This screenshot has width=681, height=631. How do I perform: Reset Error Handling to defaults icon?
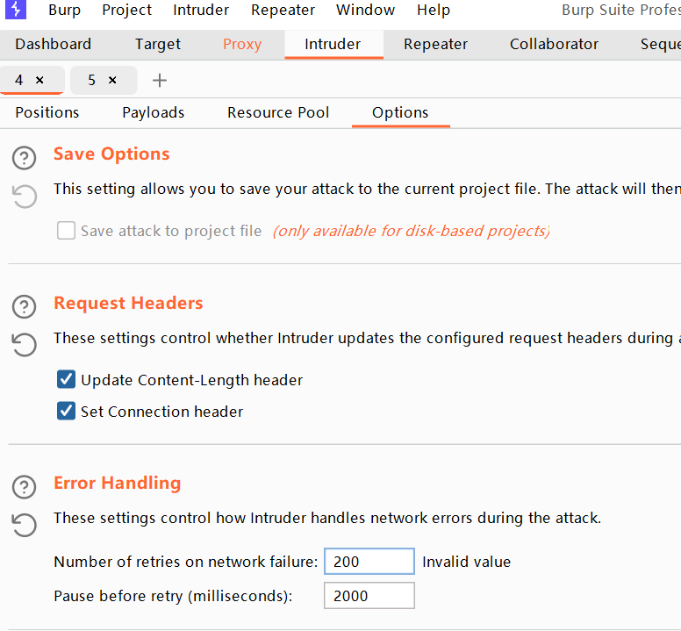(24, 525)
